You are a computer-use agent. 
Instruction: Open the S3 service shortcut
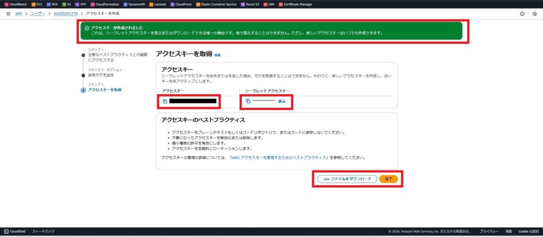(x=66, y=4)
